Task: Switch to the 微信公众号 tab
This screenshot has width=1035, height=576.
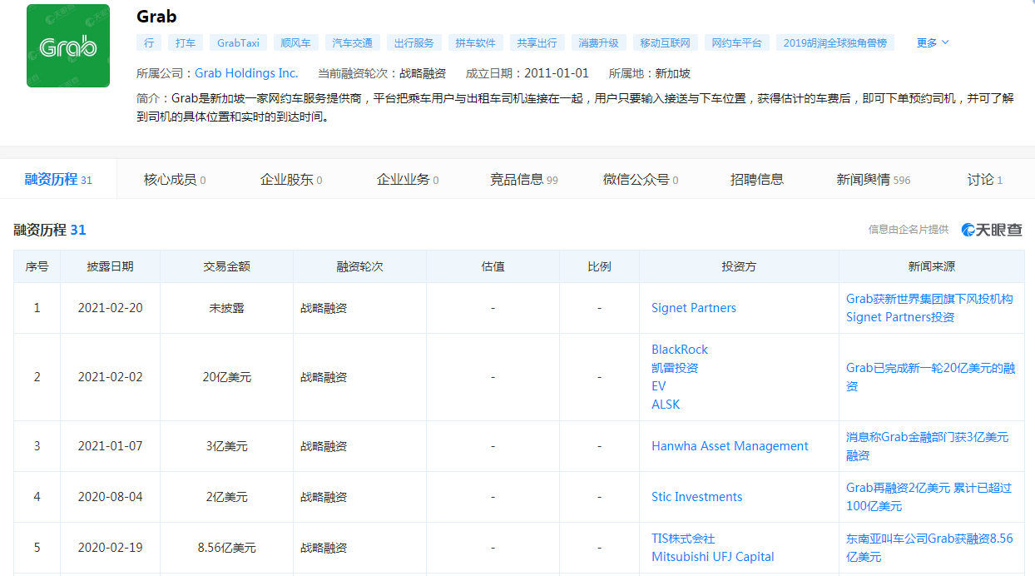Action: (x=641, y=179)
